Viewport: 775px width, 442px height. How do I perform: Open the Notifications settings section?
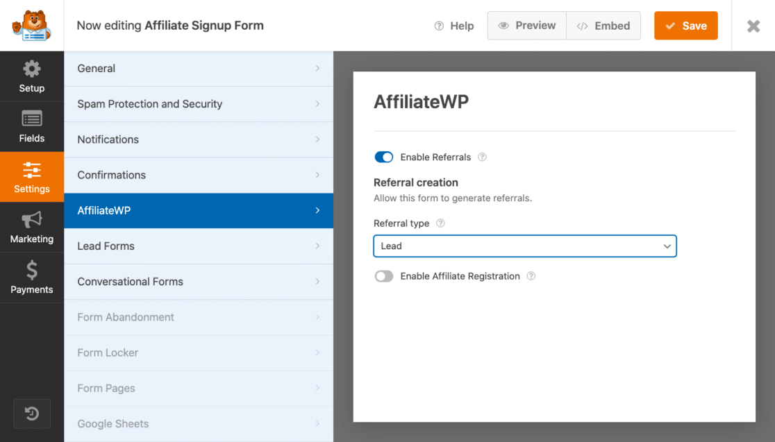[199, 139]
